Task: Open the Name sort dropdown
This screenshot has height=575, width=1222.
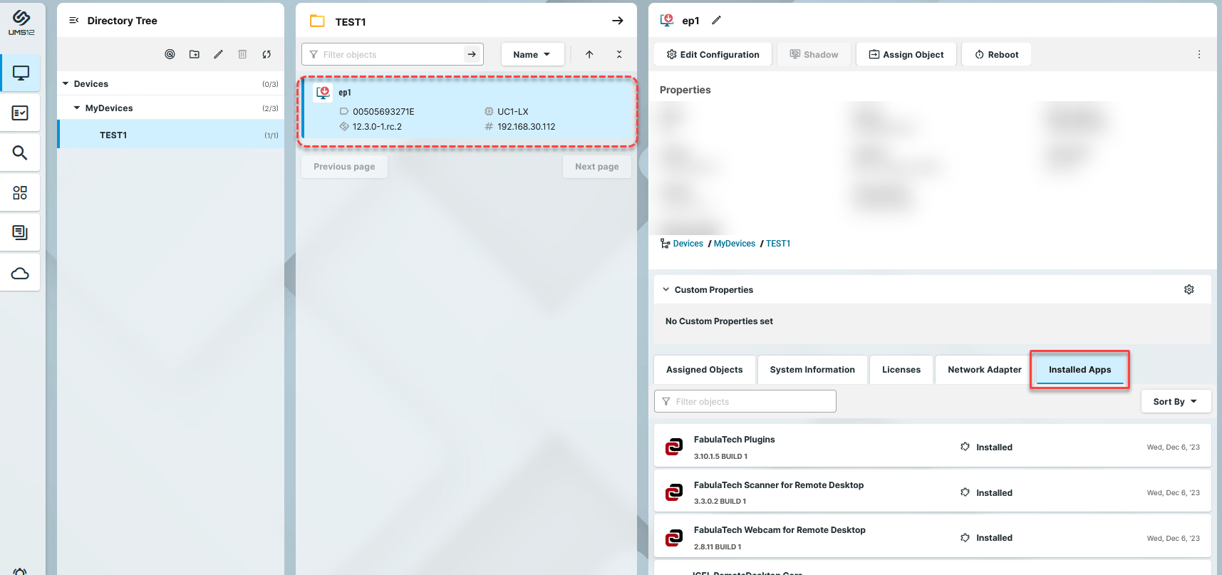Action: [x=532, y=54]
